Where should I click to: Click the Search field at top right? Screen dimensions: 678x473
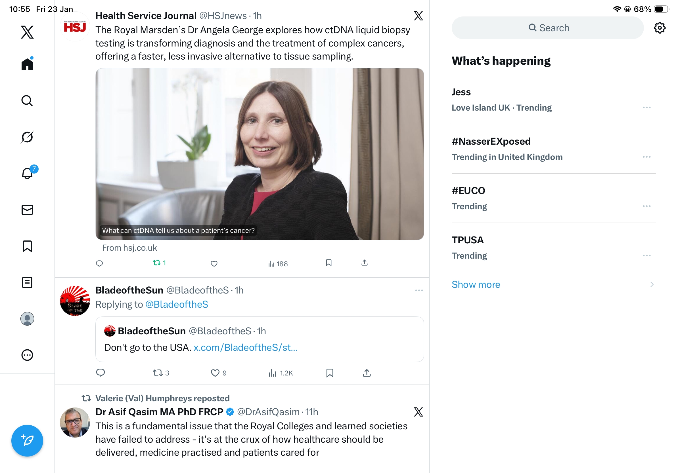pos(547,28)
